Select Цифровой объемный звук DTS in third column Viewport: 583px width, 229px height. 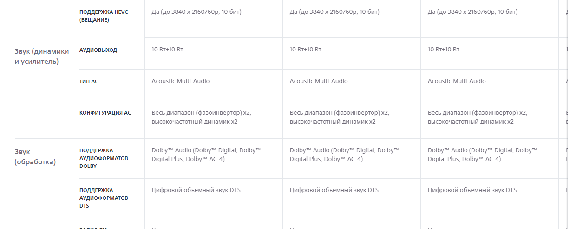472,190
